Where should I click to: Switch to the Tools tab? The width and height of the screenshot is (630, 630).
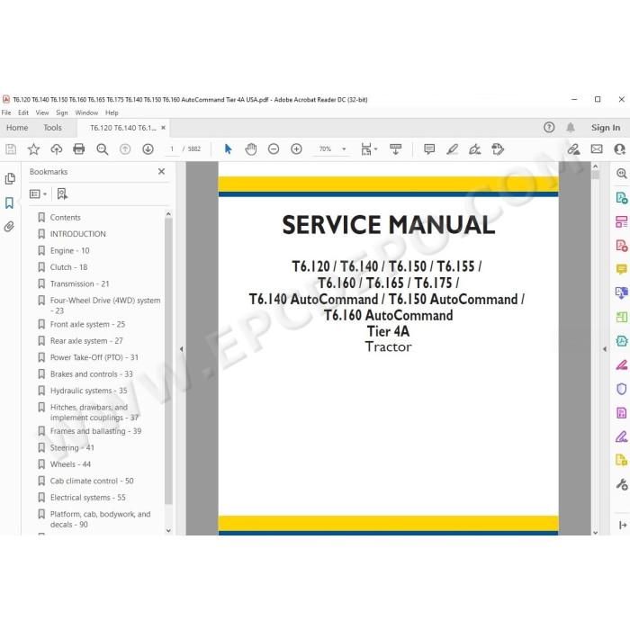click(x=52, y=128)
